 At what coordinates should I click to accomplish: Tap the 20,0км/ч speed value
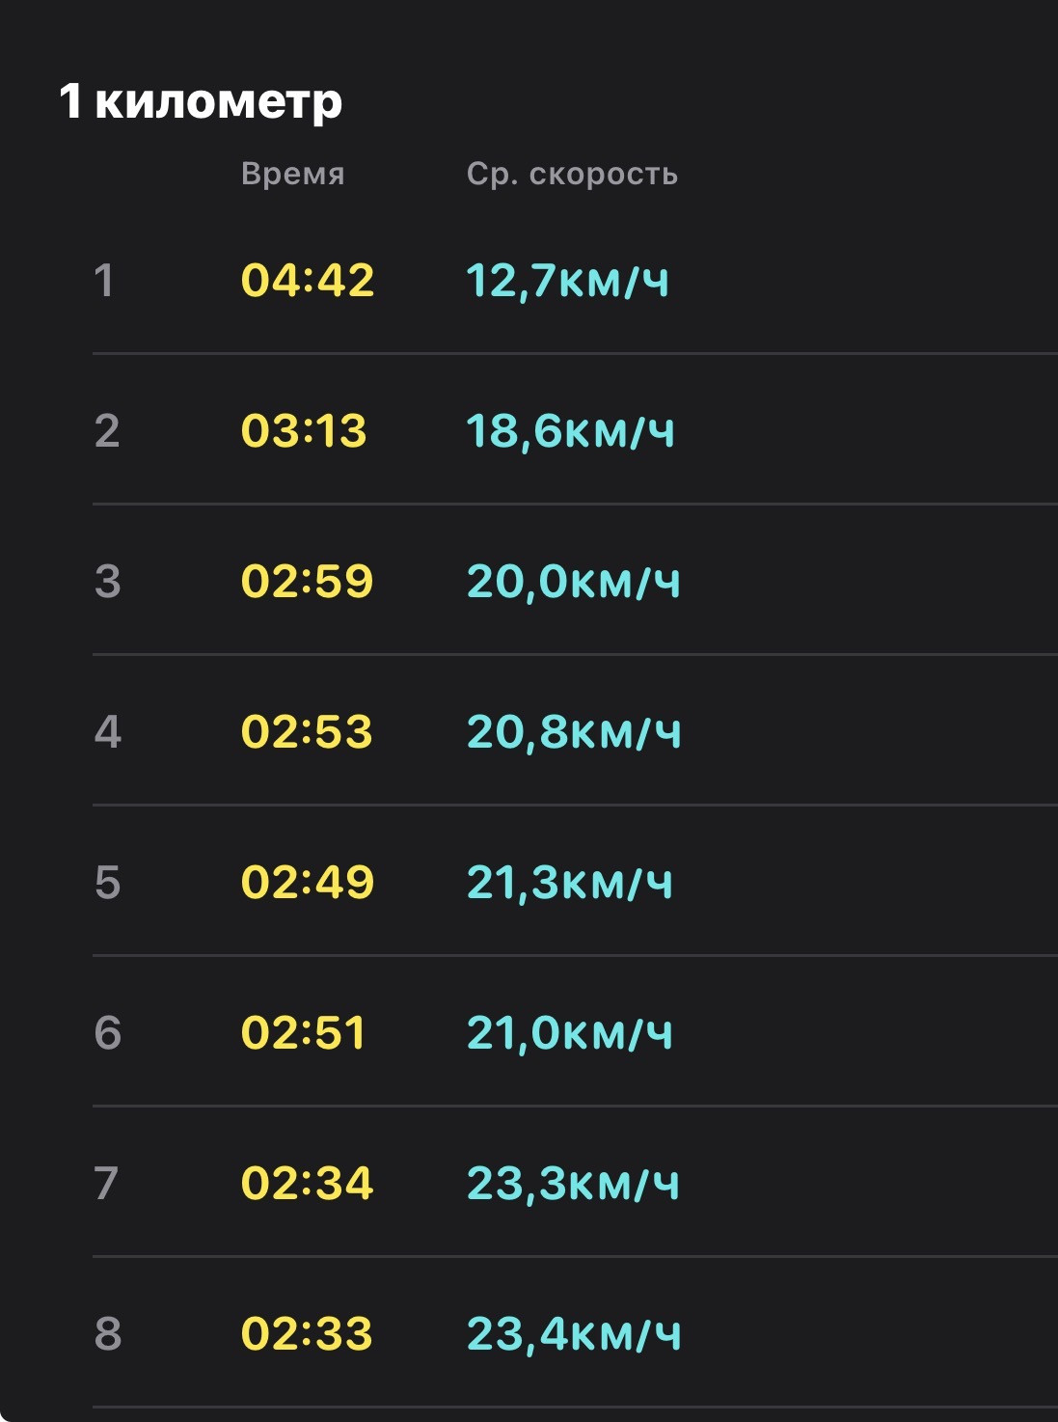pos(573,582)
